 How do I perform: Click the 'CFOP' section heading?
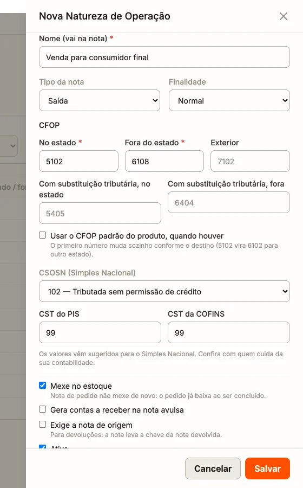[49, 125]
